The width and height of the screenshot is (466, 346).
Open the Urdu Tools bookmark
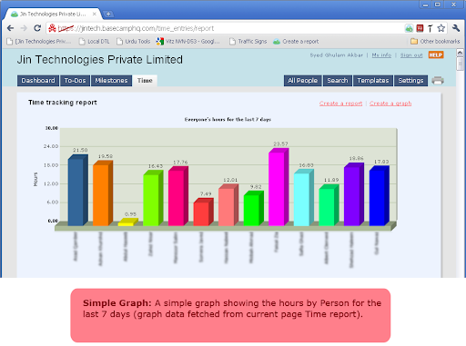tap(134, 42)
